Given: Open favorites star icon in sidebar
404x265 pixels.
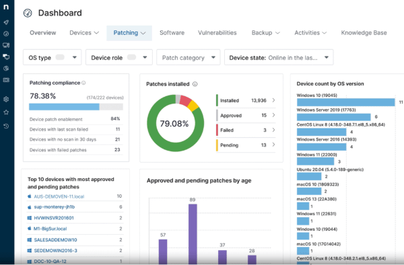Looking at the screenshot, I should [6, 112].
